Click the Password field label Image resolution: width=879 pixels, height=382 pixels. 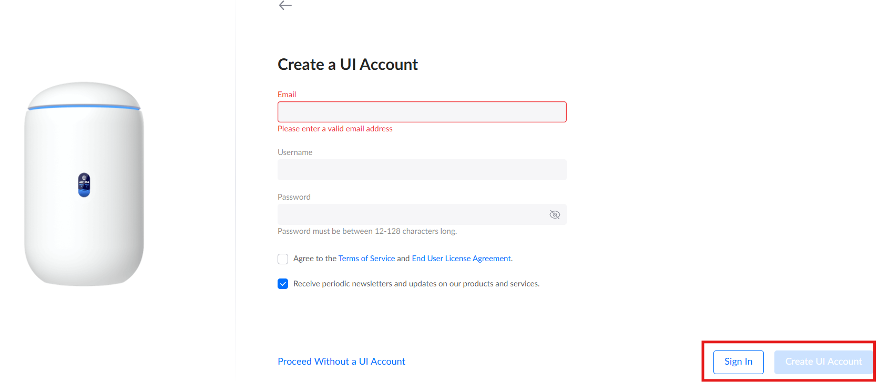tap(294, 197)
